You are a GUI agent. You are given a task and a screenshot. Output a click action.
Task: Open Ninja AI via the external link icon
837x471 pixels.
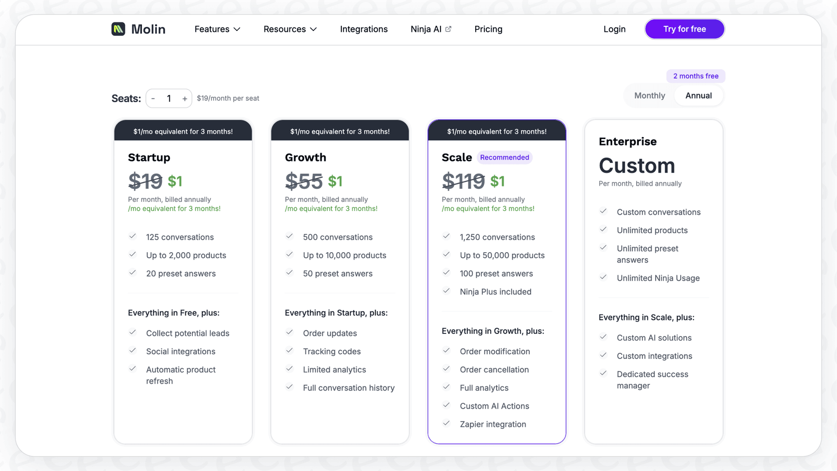(x=448, y=29)
